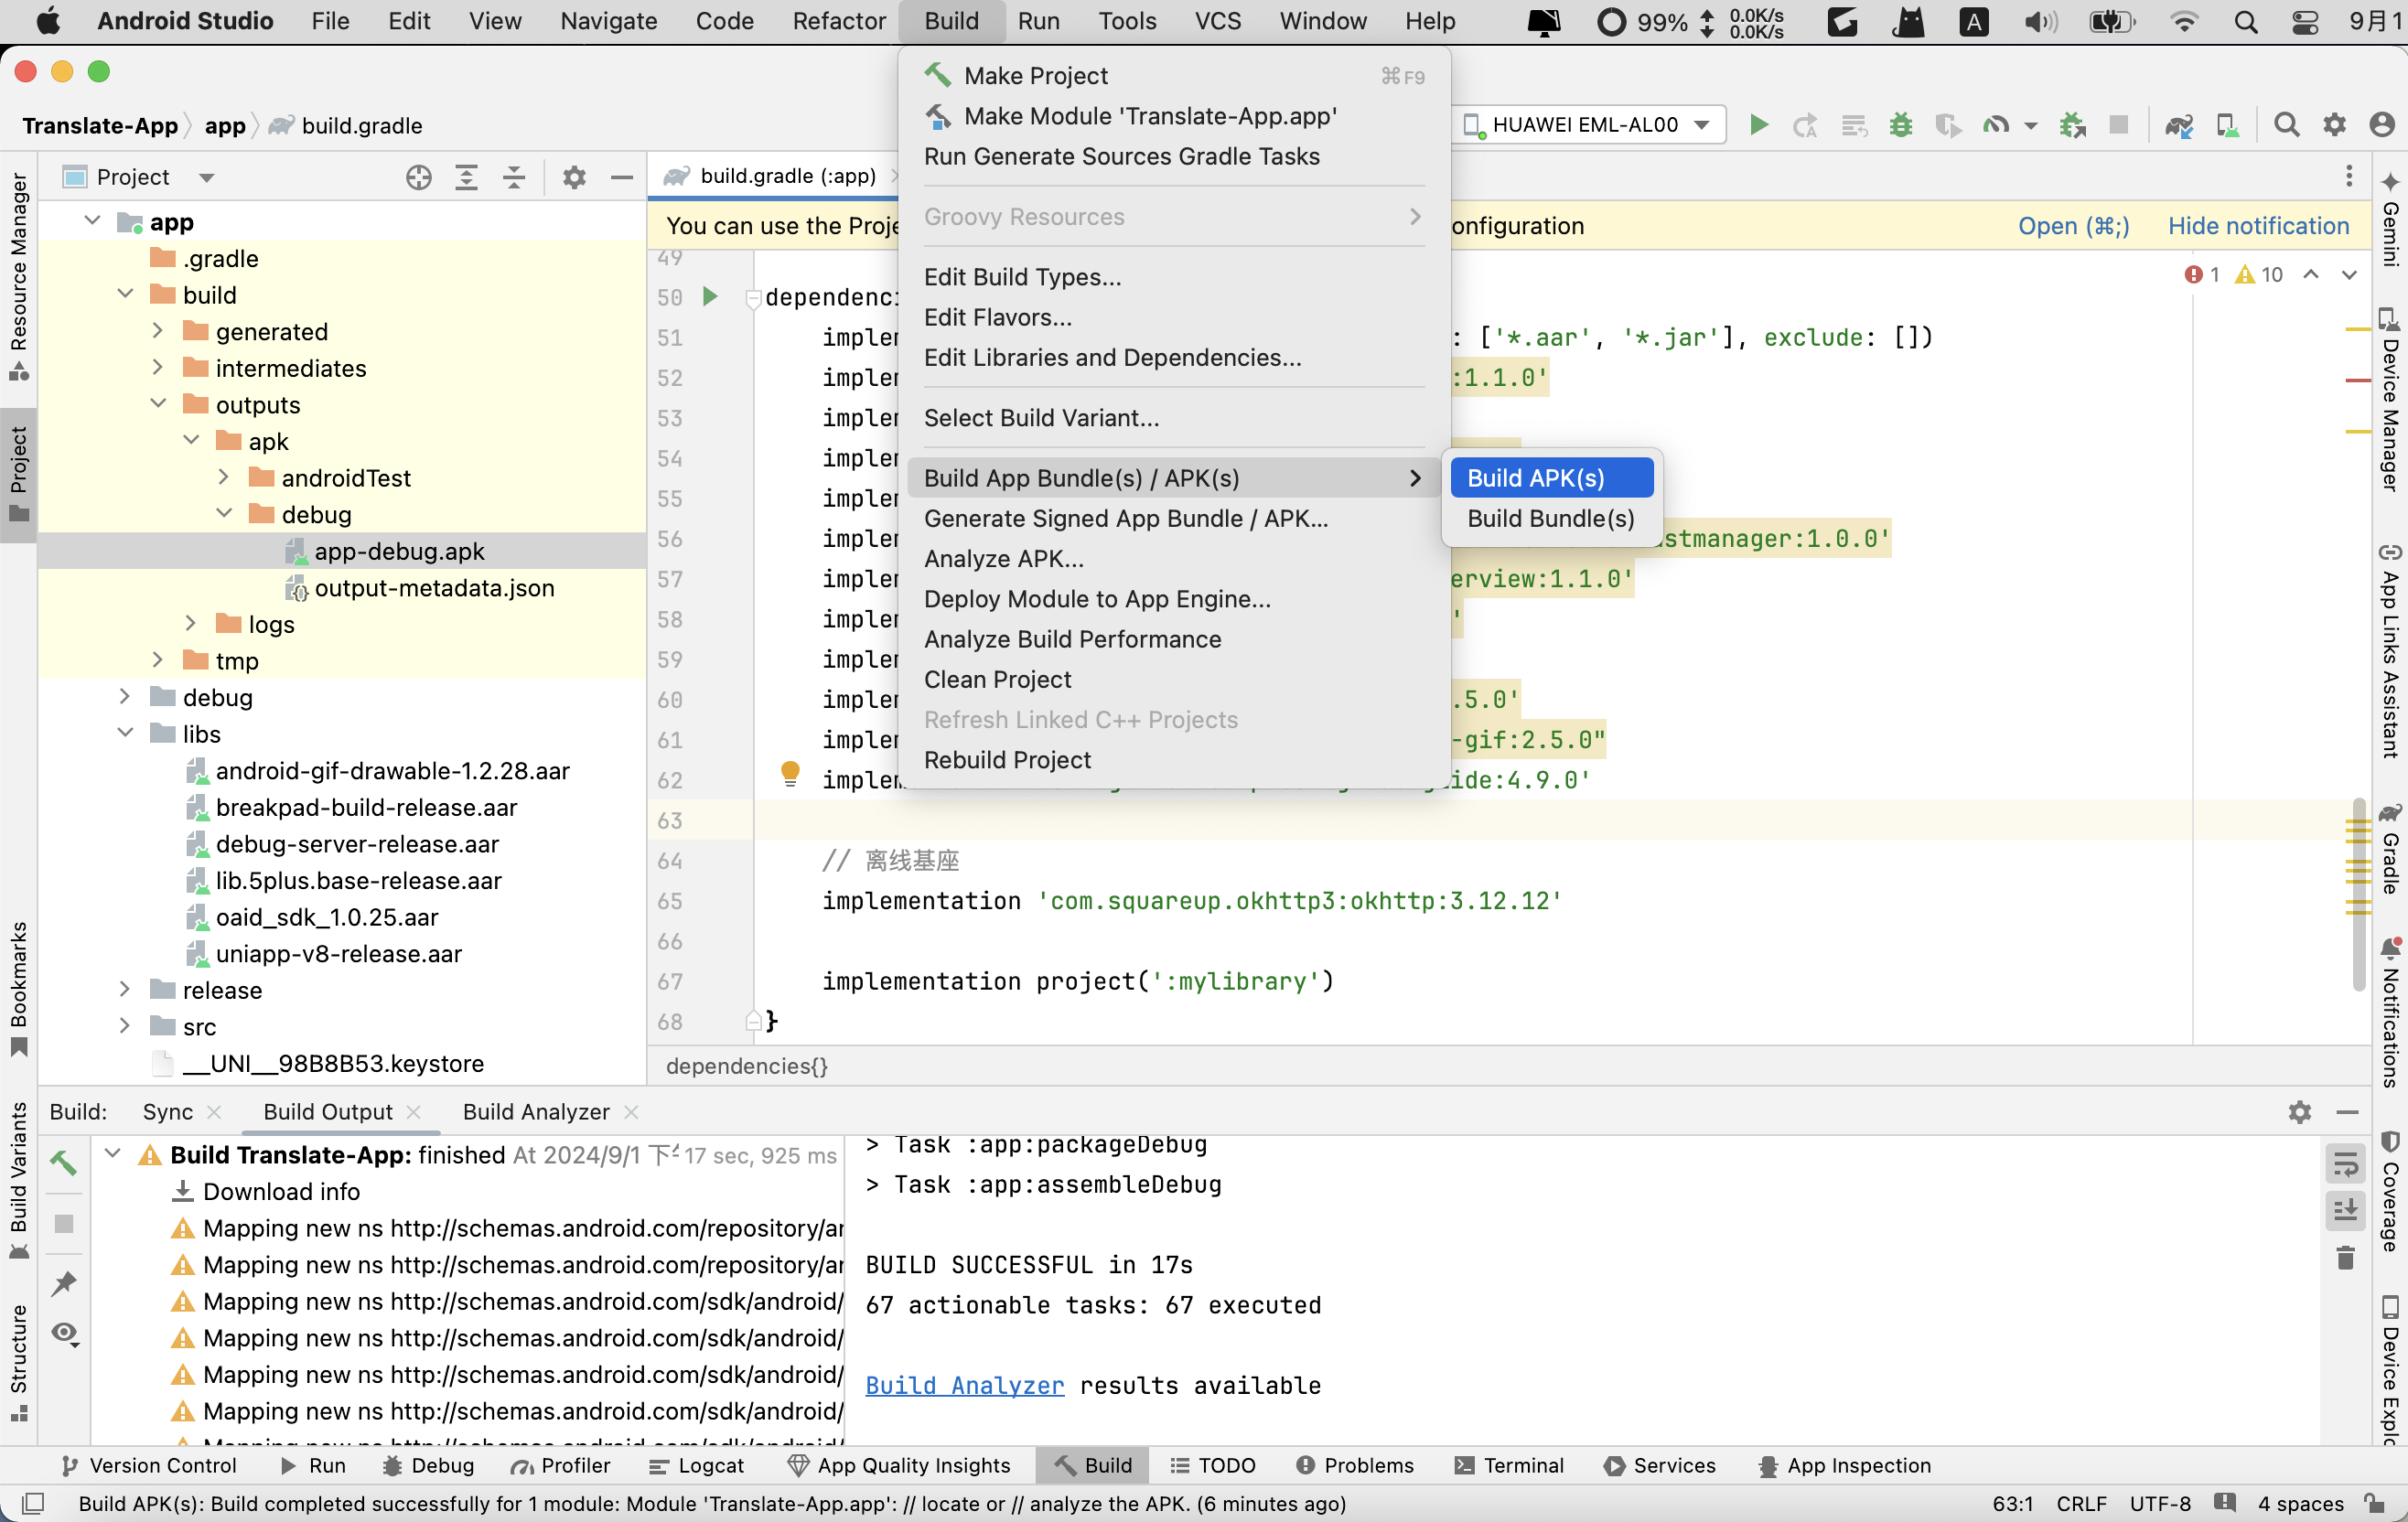The width and height of the screenshot is (2408, 1522).
Task: Toggle the eye view filter in Build panel
Action: (64, 1333)
